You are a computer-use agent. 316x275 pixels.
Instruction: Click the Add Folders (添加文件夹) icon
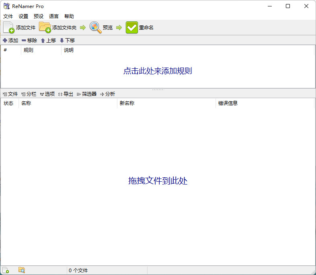(x=45, y=27)
